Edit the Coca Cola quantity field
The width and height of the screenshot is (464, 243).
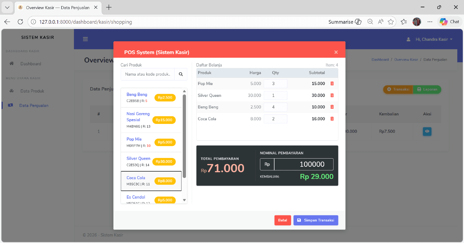click(x=275, y=119)
